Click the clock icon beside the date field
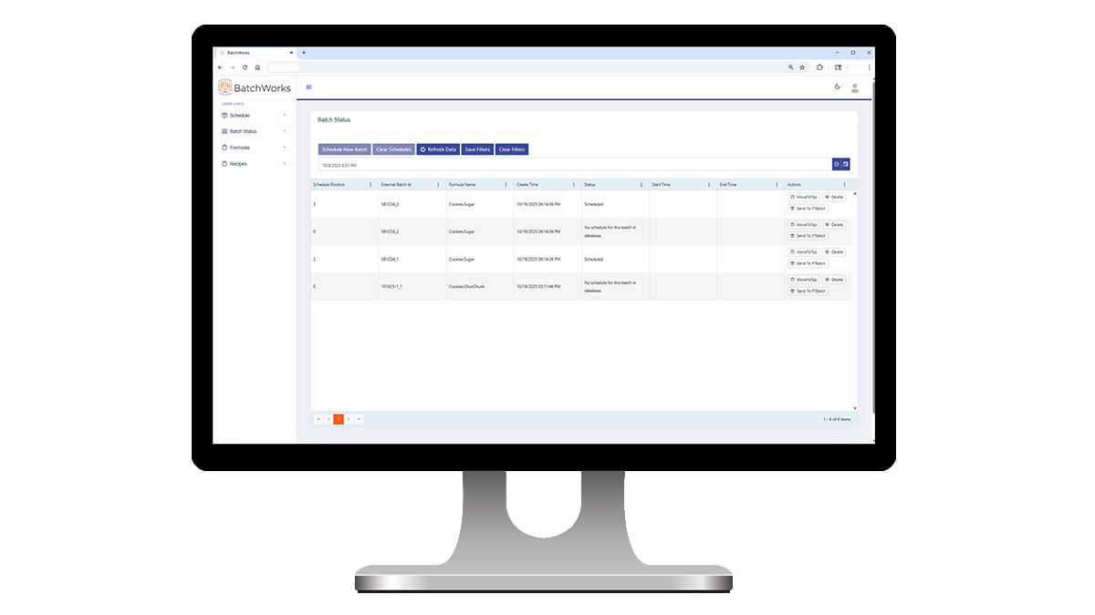 click(837, 164)
